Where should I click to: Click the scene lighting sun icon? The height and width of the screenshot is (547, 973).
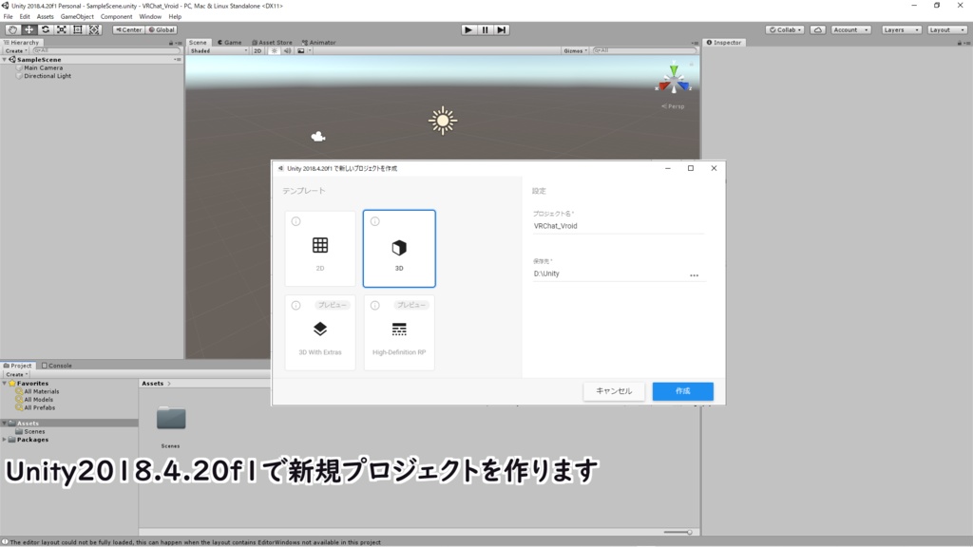click(275, 50)
